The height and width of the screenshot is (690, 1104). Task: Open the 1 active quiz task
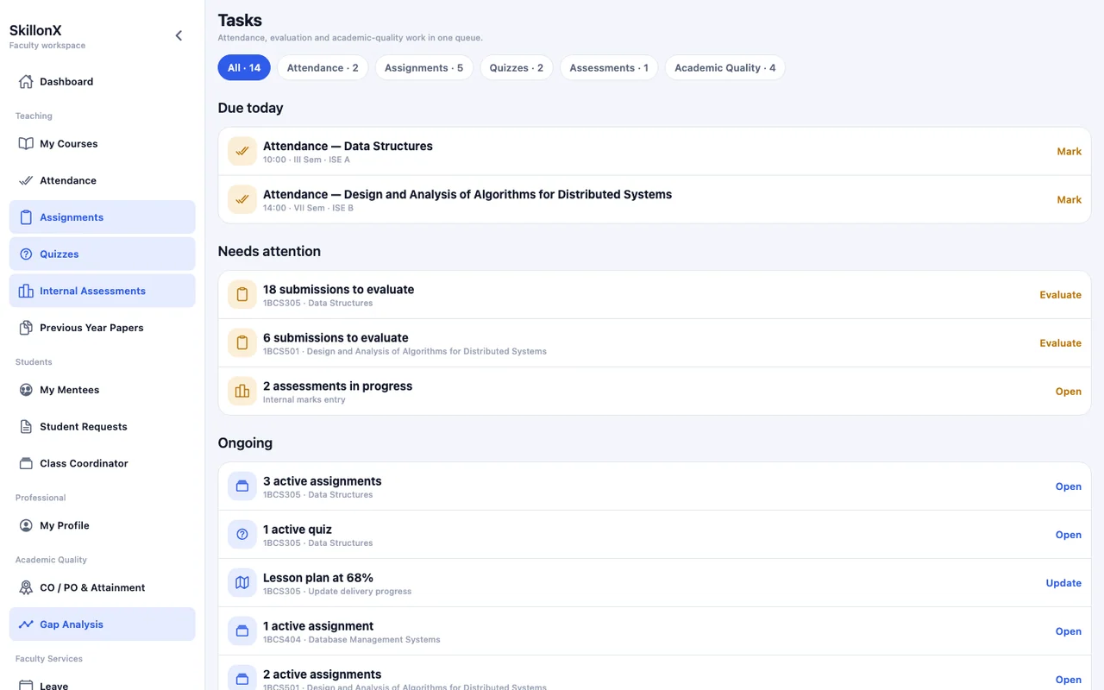(x=655, y=535)
